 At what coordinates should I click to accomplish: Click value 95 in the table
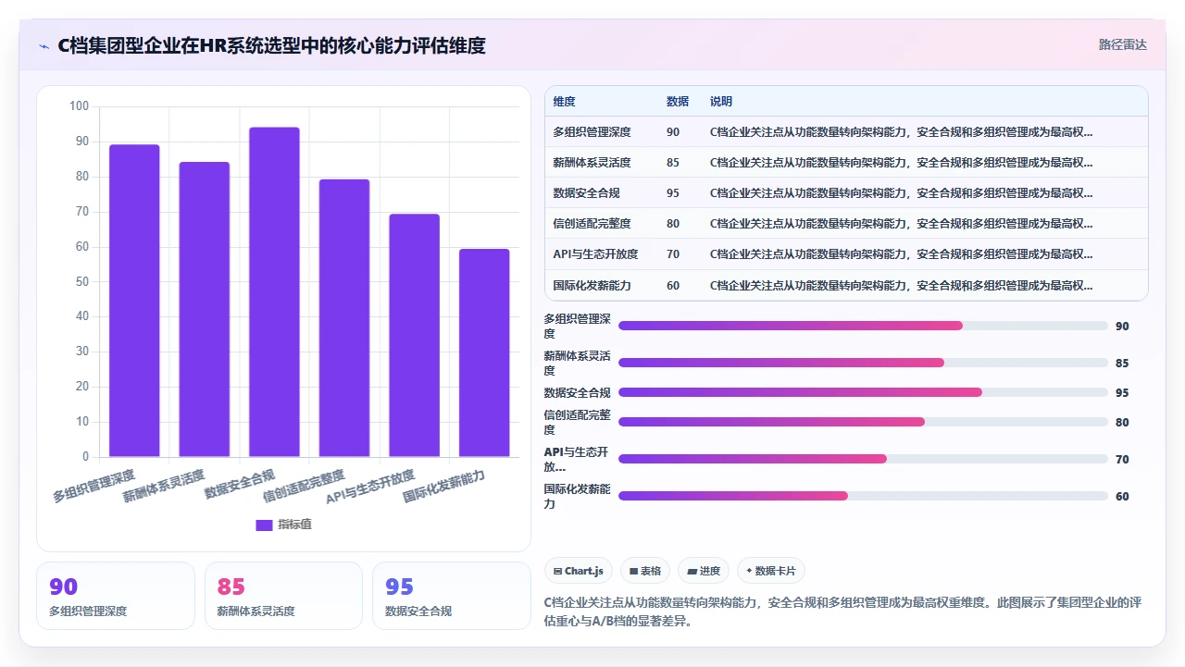tap(672, 193)
